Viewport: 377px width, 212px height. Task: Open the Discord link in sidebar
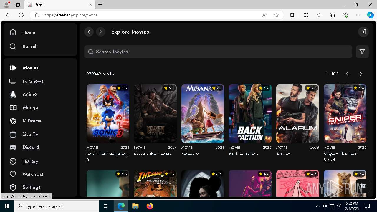click(24, 147)
